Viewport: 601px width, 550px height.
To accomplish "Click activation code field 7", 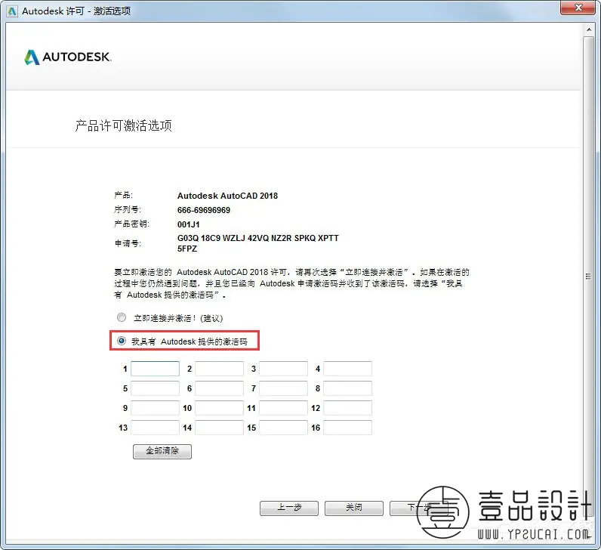I will pyautogui.click(x=283, y=388).
